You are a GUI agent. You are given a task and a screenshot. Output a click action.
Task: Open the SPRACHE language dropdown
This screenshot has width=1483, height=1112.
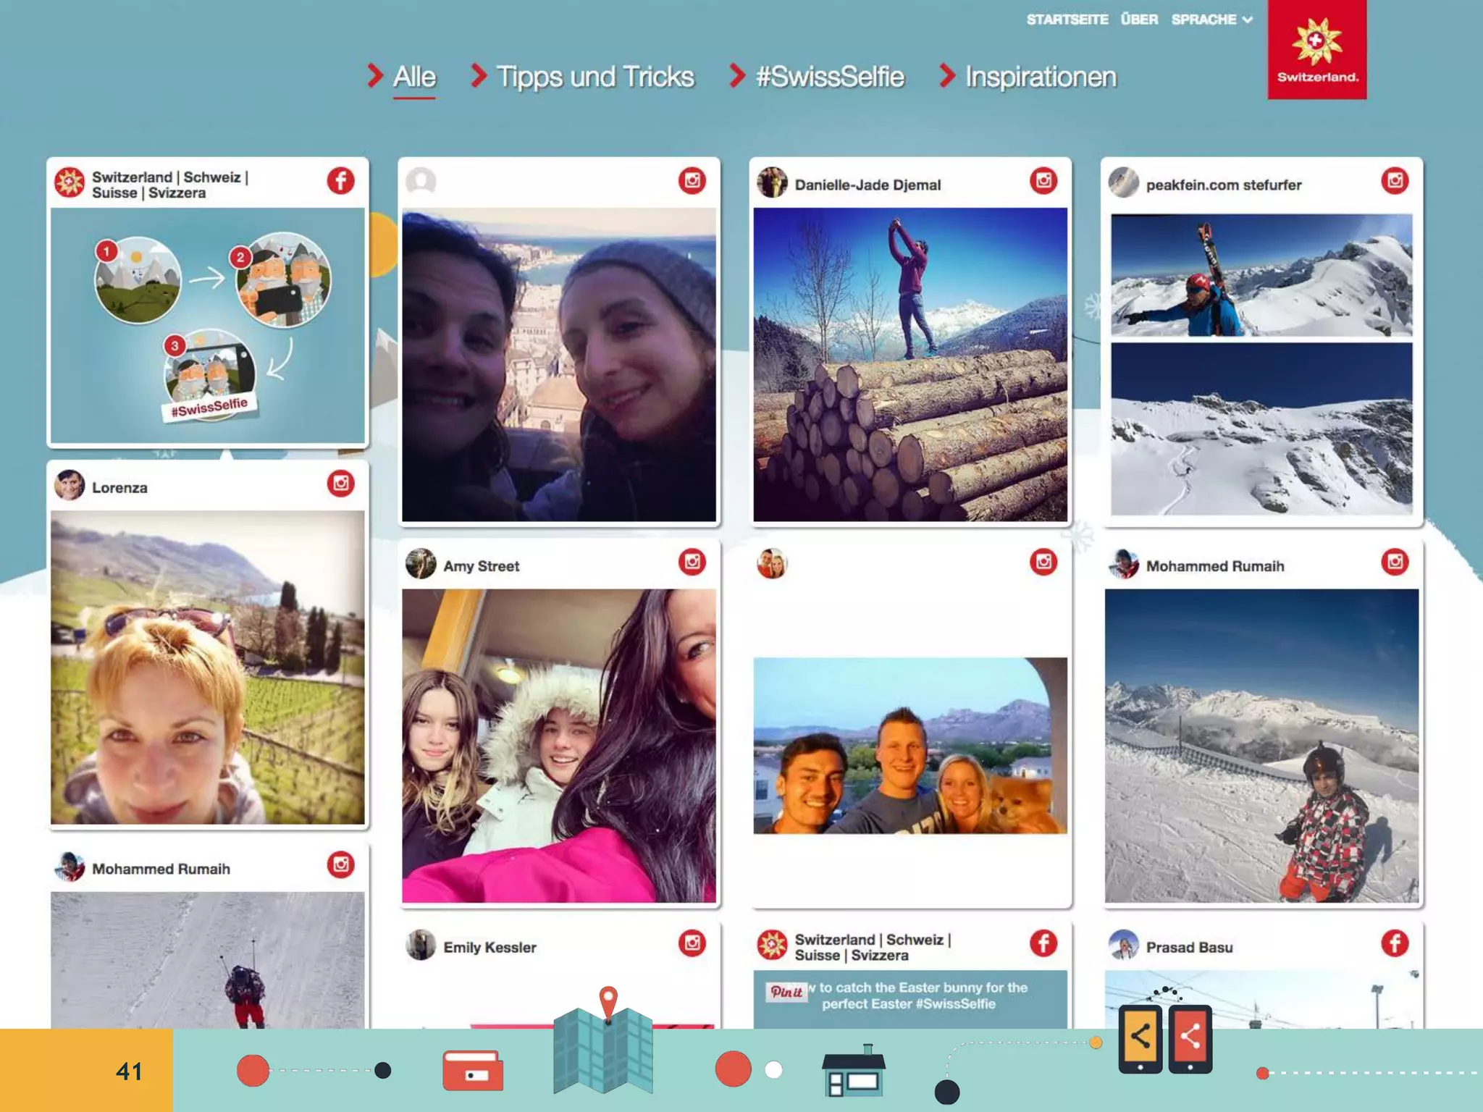tap(1211, 20)
